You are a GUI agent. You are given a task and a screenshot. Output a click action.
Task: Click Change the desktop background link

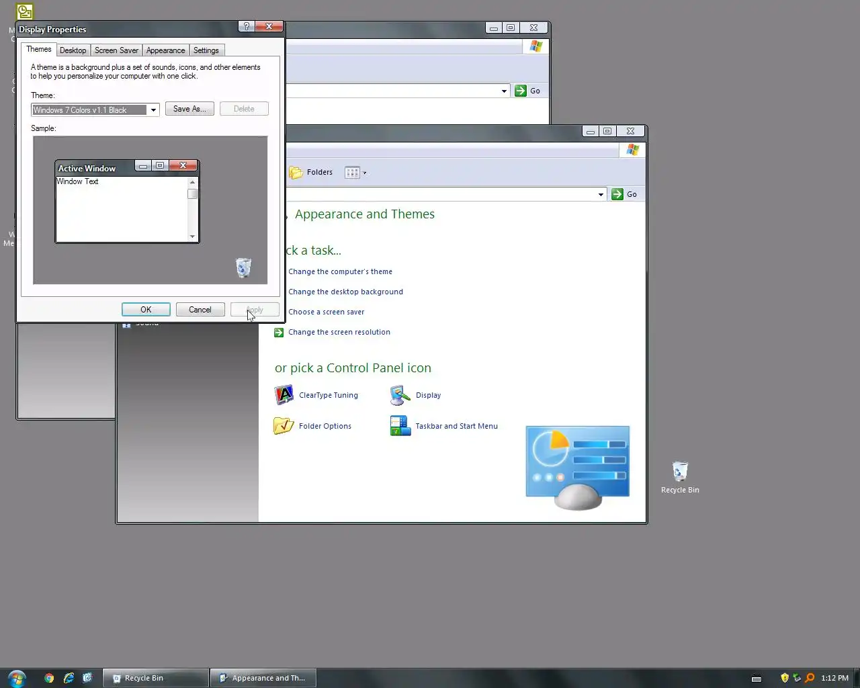pyautogui.click(x=345, y=292)
